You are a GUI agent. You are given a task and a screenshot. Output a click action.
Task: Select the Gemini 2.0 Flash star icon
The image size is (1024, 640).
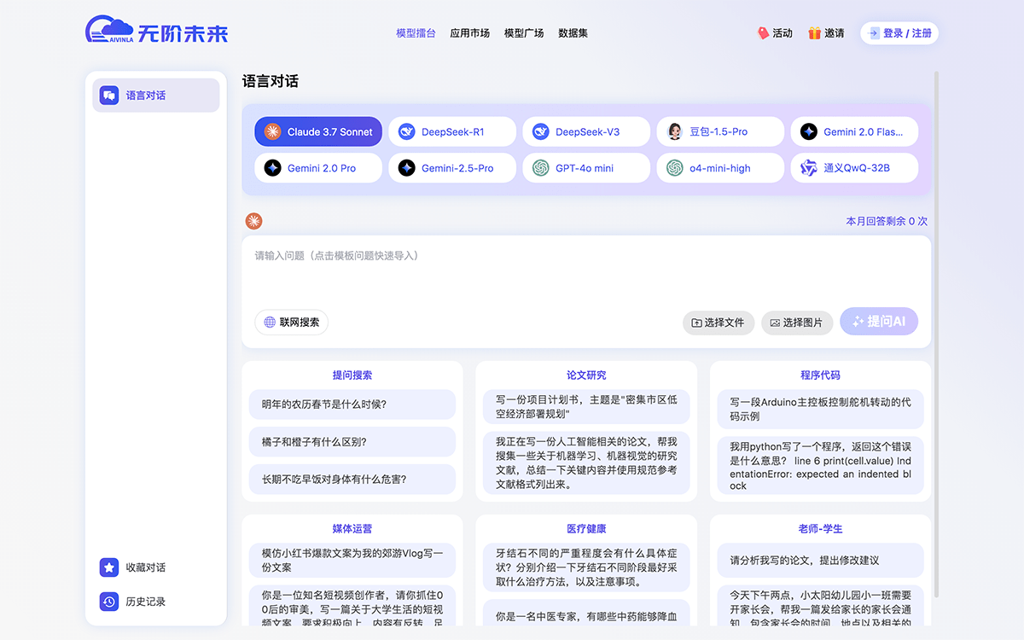[807, 131]
